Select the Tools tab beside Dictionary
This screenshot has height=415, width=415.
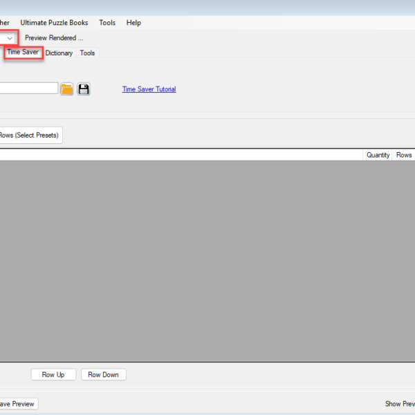(x=87, y=53)
